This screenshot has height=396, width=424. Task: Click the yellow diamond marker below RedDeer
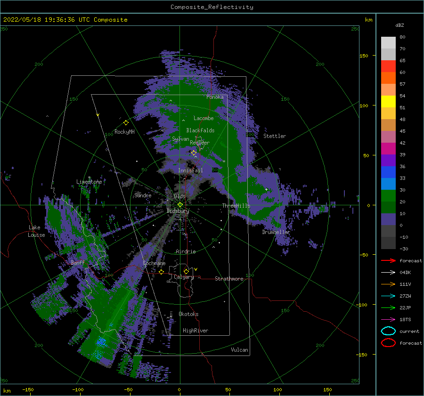click(194, 153)
